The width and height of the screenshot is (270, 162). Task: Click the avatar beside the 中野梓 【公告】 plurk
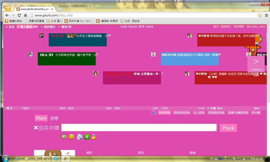(187, 73)
